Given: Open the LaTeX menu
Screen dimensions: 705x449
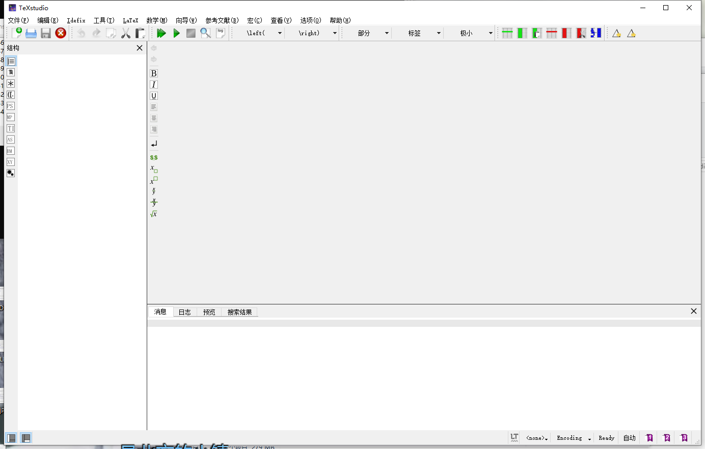Looking at the screenshot, I should pos(130,20).
